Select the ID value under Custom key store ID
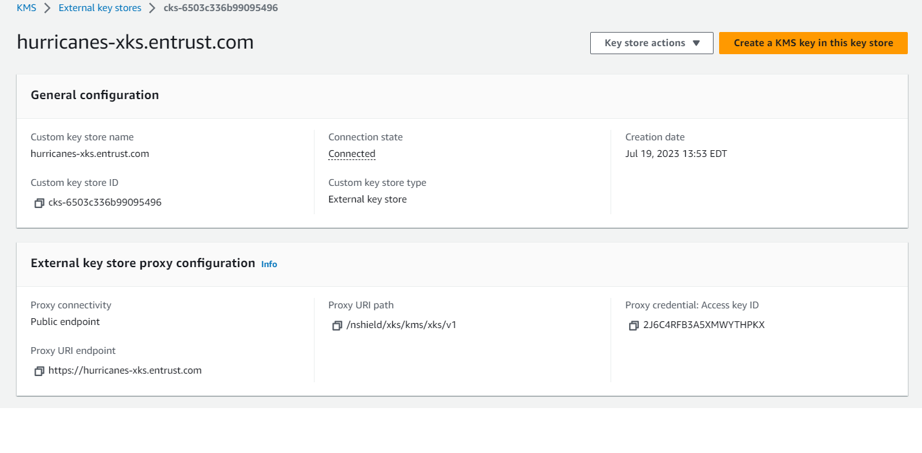 (x=105, y=202)
